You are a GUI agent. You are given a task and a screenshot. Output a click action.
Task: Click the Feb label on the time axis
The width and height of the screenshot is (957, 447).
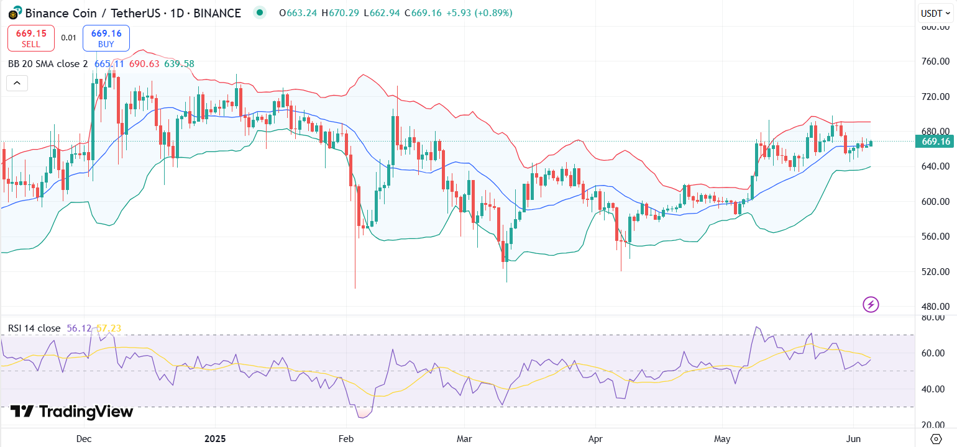click(346, 439)
